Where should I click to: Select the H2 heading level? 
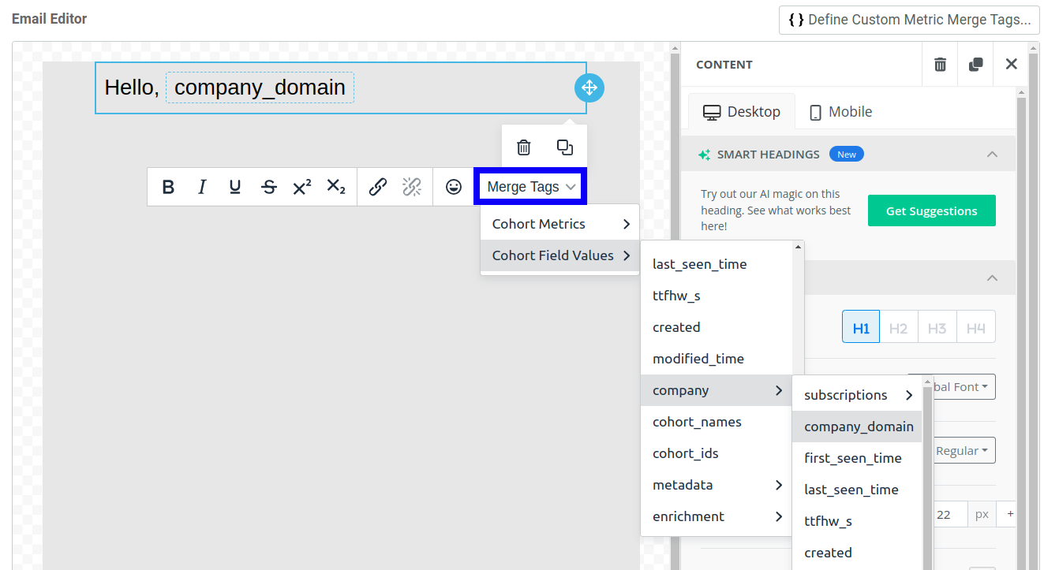click(899, 326)
